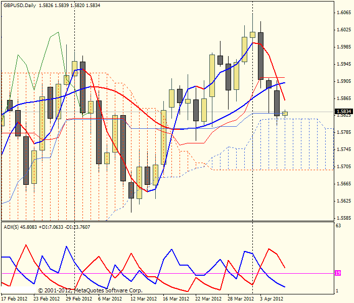
Task: Click the 23 Feb 2012 date label
Action: tap(47, 299)
